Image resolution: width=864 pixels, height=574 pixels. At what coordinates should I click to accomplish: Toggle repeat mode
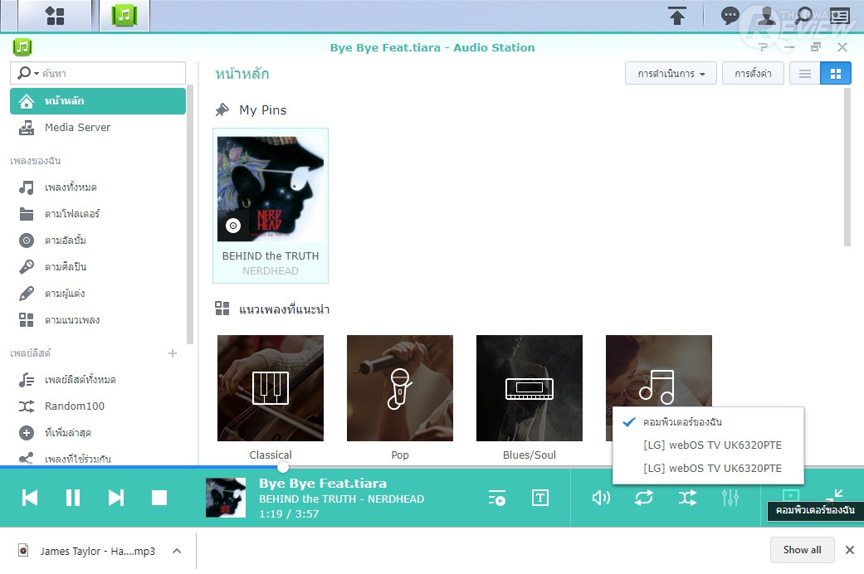point(643,498)
